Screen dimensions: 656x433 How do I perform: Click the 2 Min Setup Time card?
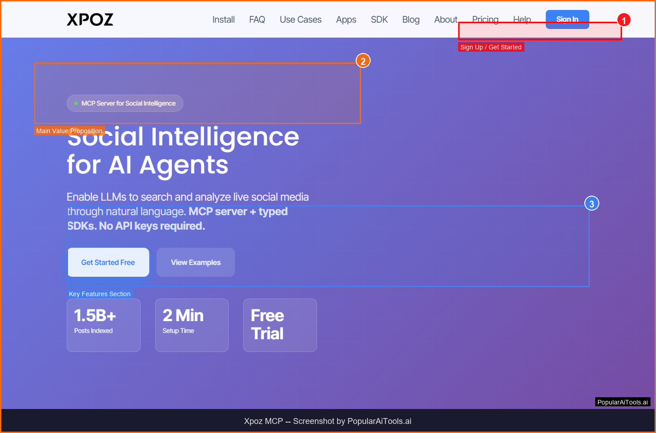click(x=191, y=325)
